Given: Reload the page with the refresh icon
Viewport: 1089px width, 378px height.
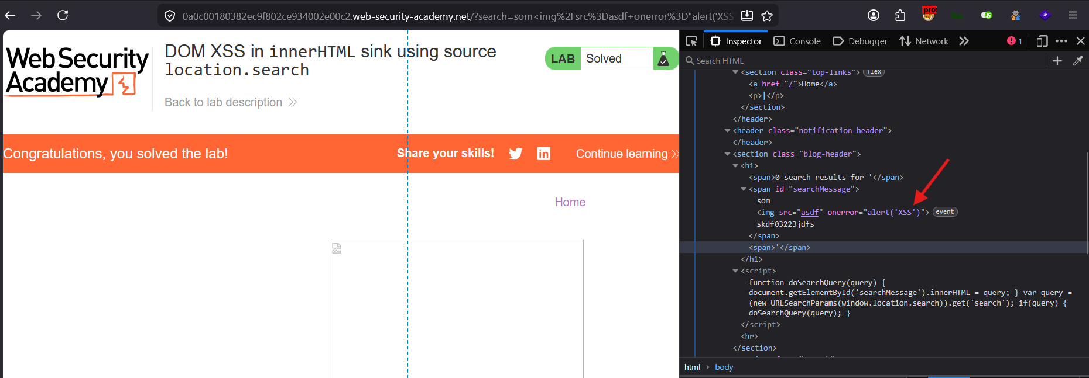Looking at the screenshot, I should click(63, 15).
